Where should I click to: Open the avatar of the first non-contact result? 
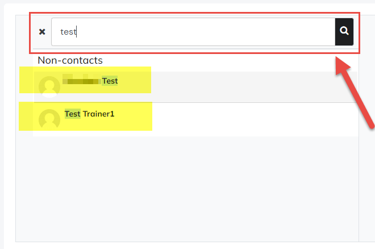[x=49, y=87]
